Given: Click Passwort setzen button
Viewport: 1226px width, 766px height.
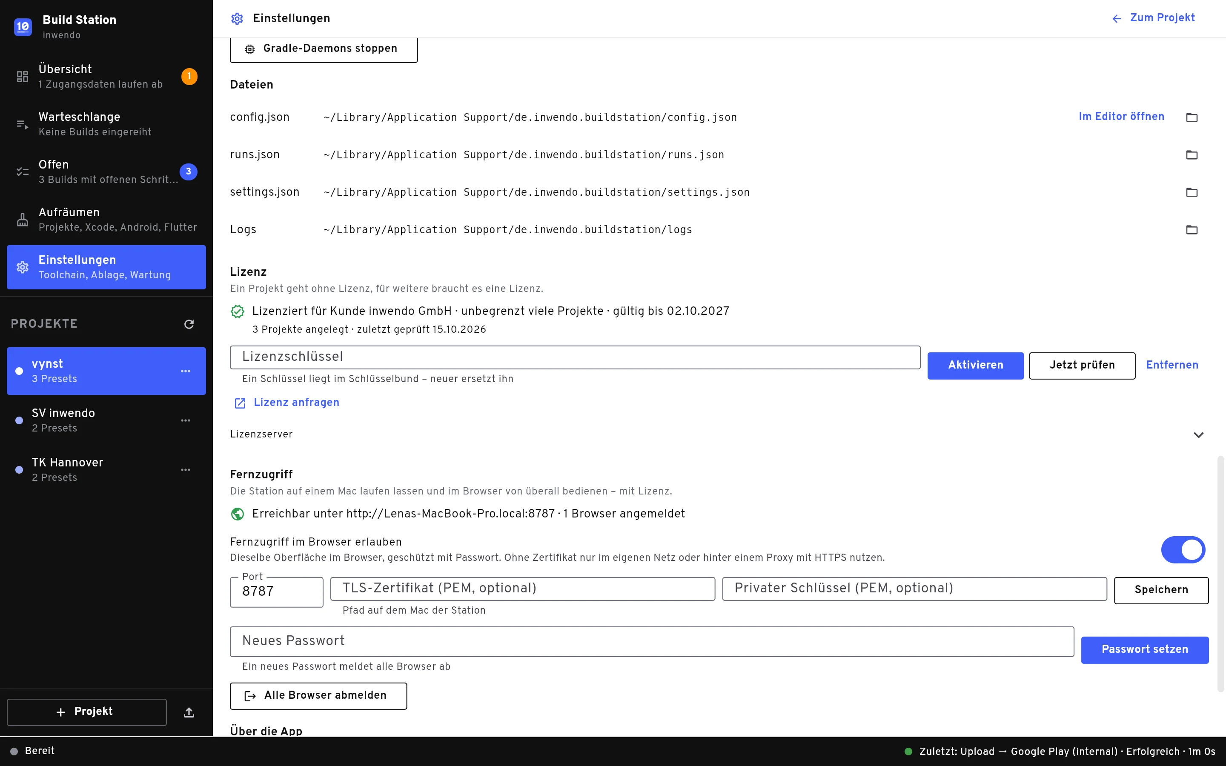Looking at the screenshot, I should click(x=1144, y=649).
